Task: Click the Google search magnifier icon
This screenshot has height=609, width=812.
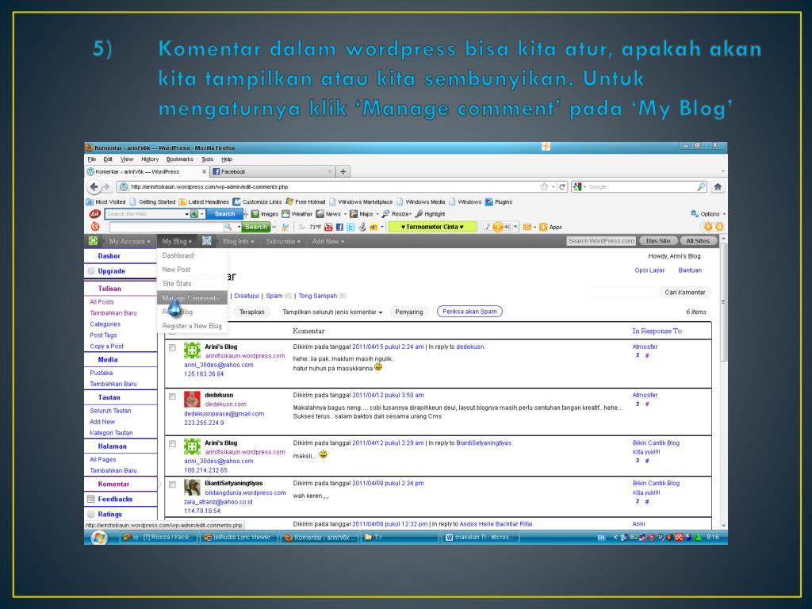Action: coord(701,187)
